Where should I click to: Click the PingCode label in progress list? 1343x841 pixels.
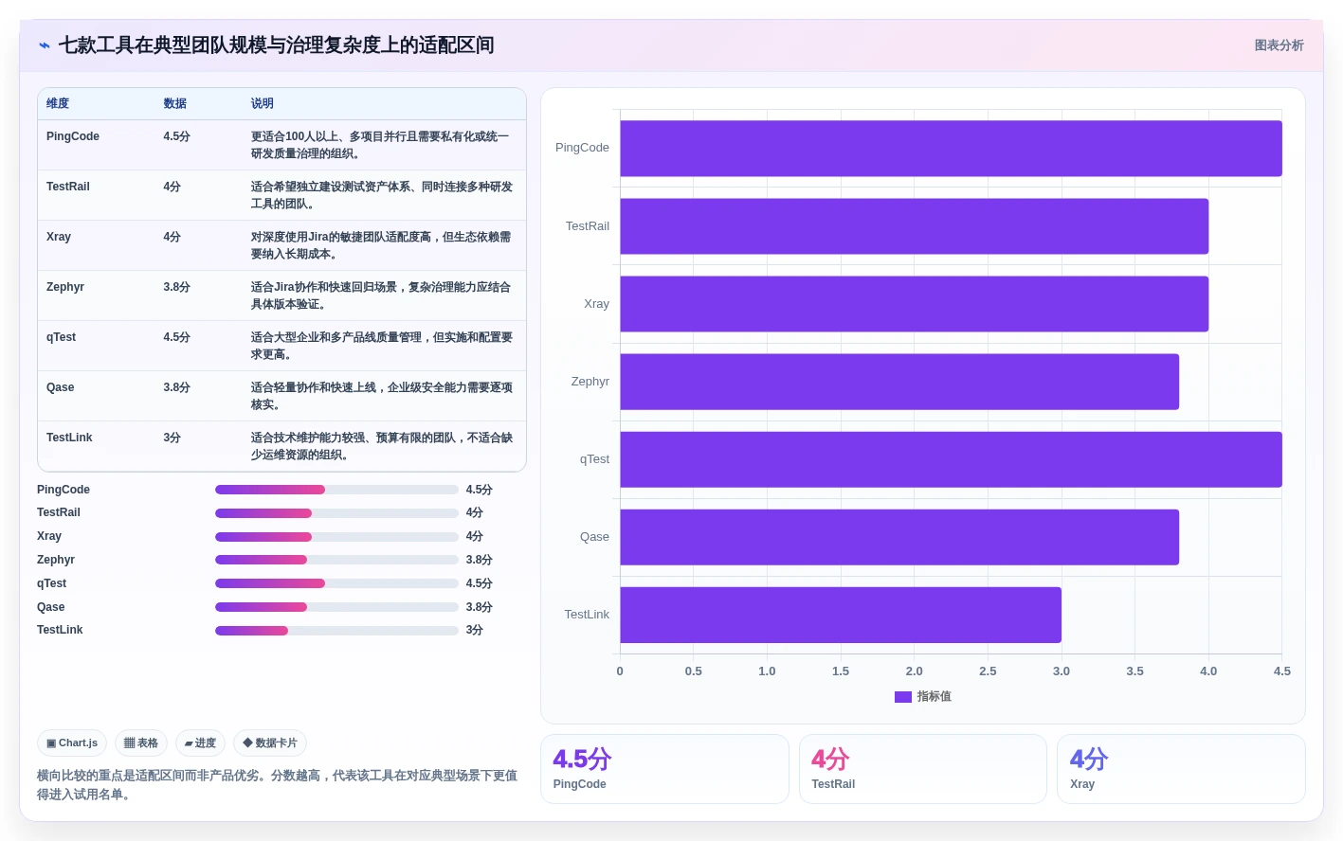pos(64,490)
